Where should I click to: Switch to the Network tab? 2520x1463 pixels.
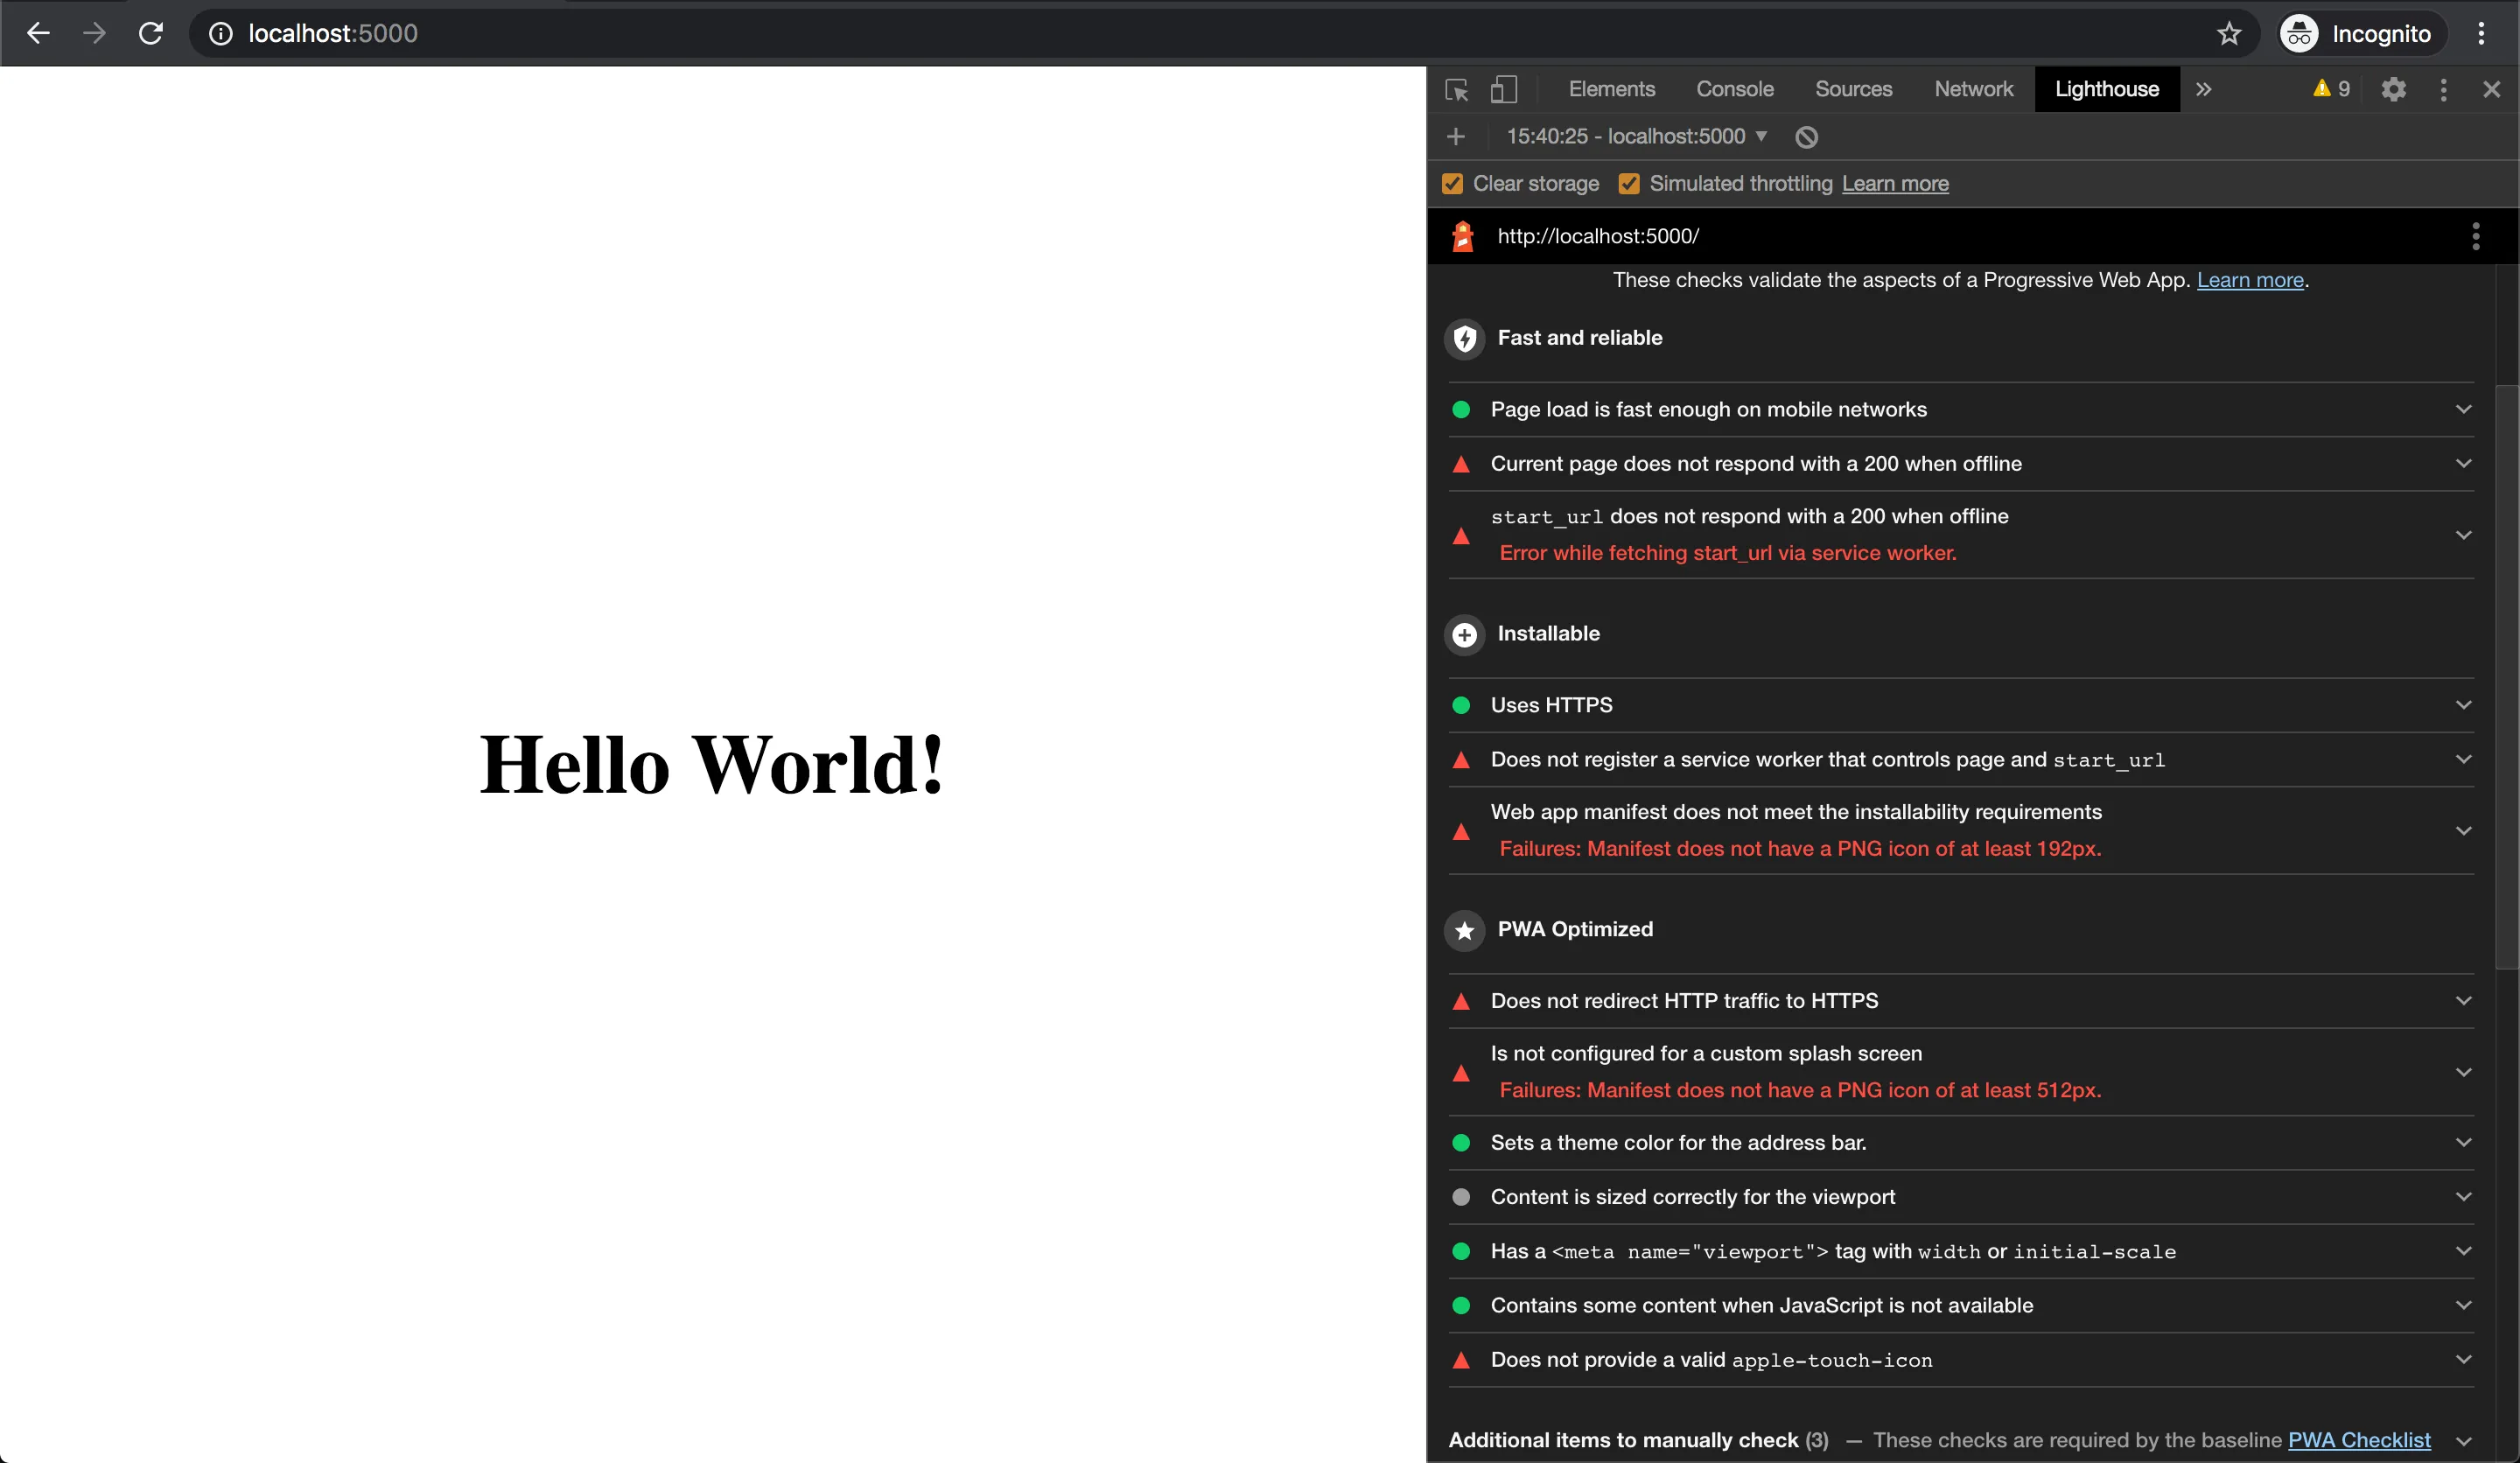click(1973, 89)
